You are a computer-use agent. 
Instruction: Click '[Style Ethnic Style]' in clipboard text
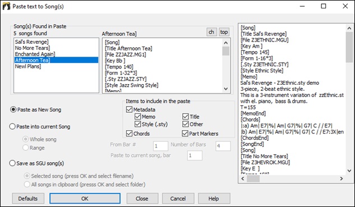(262, 71)
